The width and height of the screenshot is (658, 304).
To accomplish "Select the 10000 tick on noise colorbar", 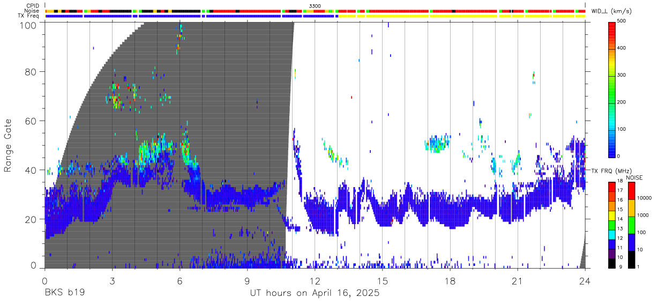I will coord(645,198).
